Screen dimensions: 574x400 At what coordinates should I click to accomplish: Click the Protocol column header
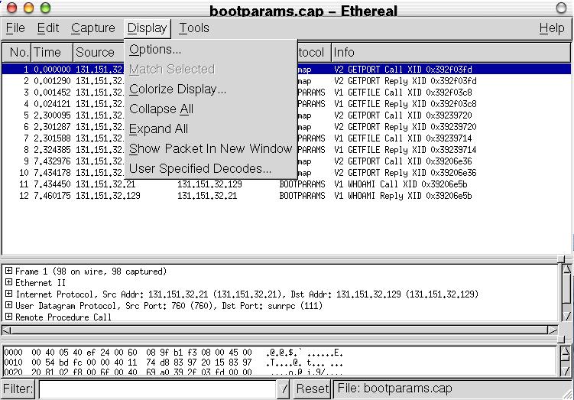click(313, 52)
